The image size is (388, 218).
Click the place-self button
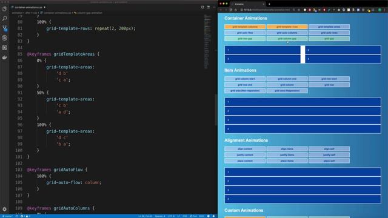coord(329,160)
